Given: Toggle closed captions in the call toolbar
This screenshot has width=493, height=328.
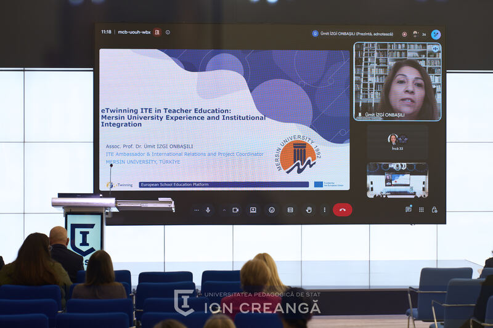Looking at the screenshot, I should click(290, 210).
